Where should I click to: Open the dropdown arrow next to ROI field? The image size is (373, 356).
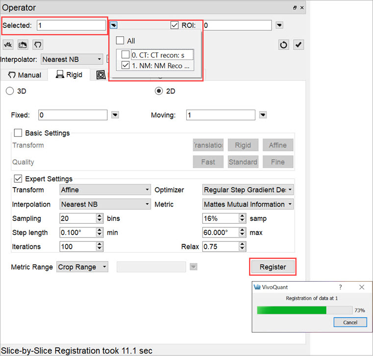pyautogui.click(x=279, y=25)
